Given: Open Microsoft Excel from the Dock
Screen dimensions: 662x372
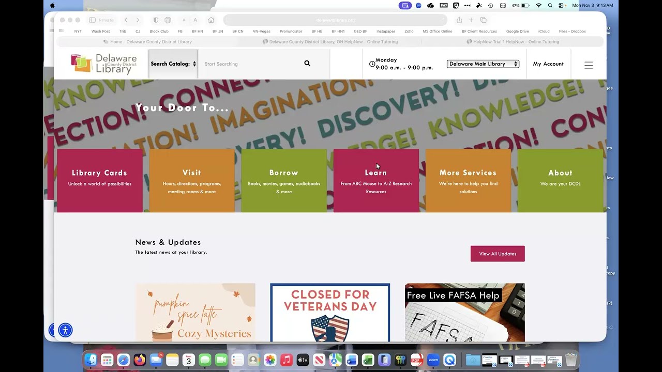Looking at the screenshot, I should coord(368,360).
